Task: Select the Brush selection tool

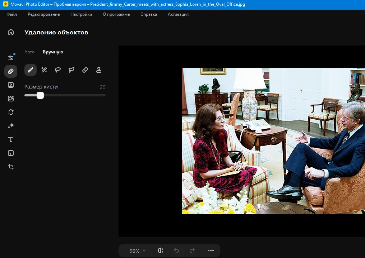Action: pos(31,70)
